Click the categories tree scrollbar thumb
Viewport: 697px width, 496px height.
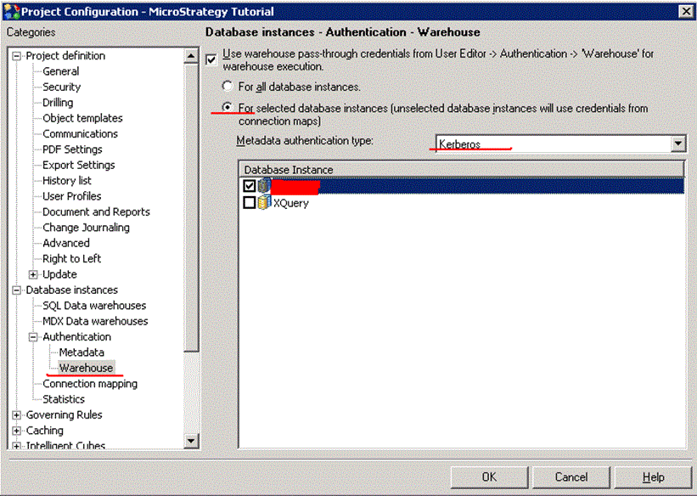(x=191, y=208)
